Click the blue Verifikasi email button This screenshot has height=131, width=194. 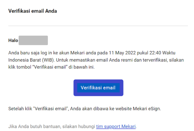tap(98, 88)
